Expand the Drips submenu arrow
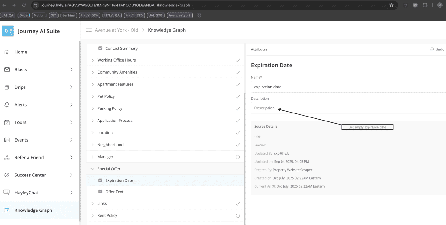Screen dimensions: 446x225 click(71, 87)
